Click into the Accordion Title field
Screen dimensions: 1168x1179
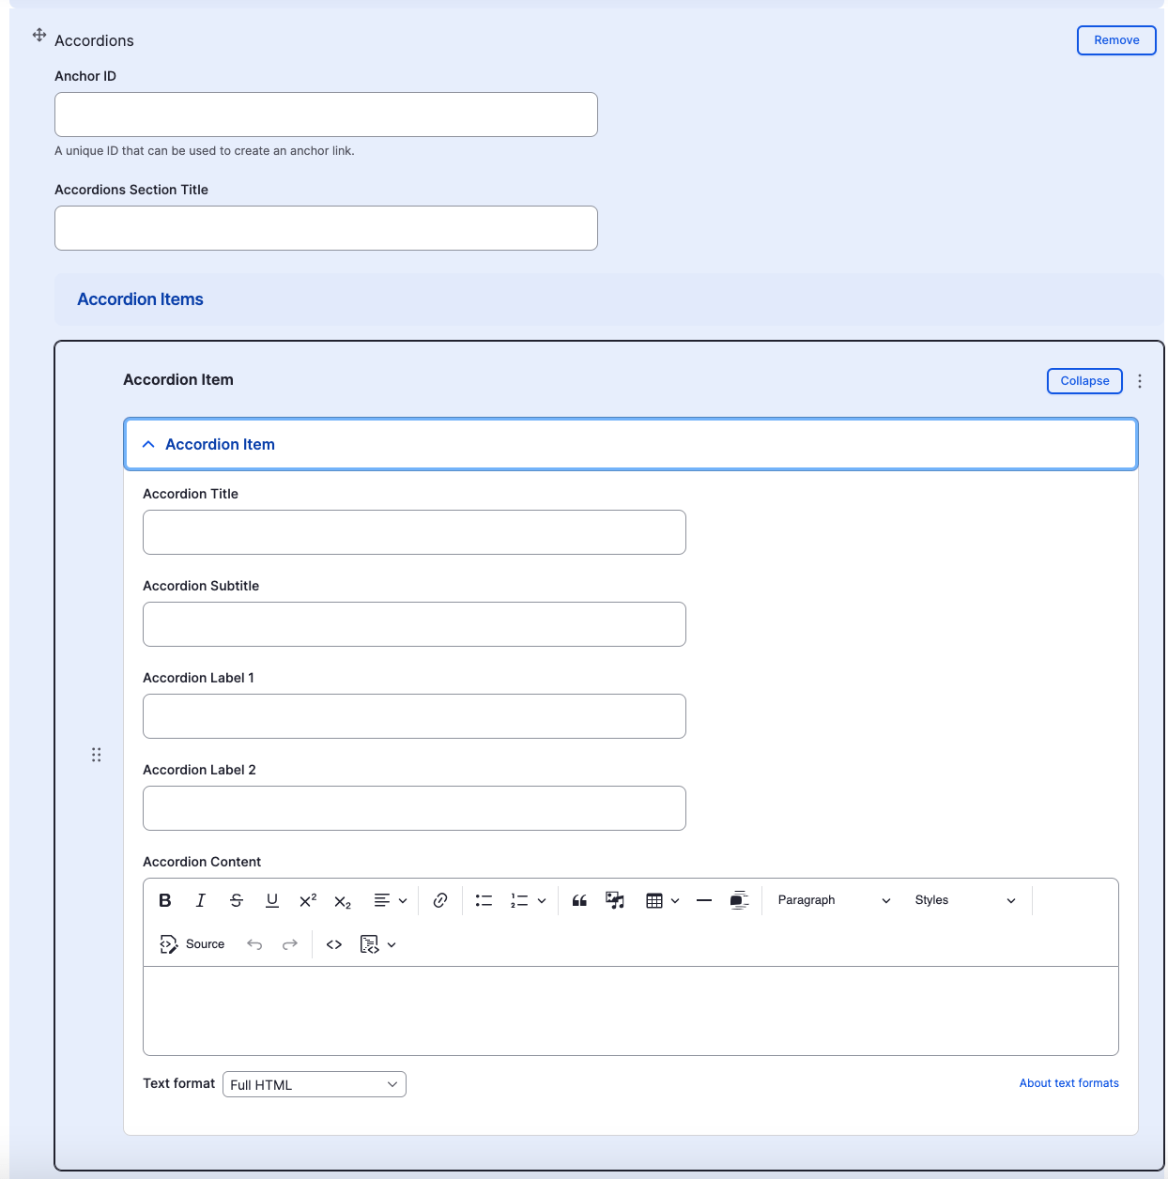tap(414, 532)
